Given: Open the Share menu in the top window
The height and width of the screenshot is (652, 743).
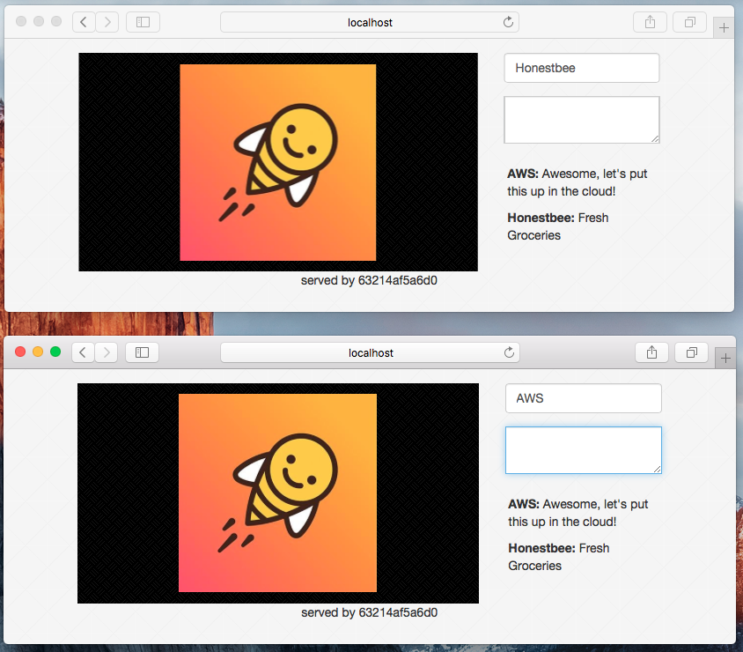Looking at the screenshot, I should pos(650,22).
